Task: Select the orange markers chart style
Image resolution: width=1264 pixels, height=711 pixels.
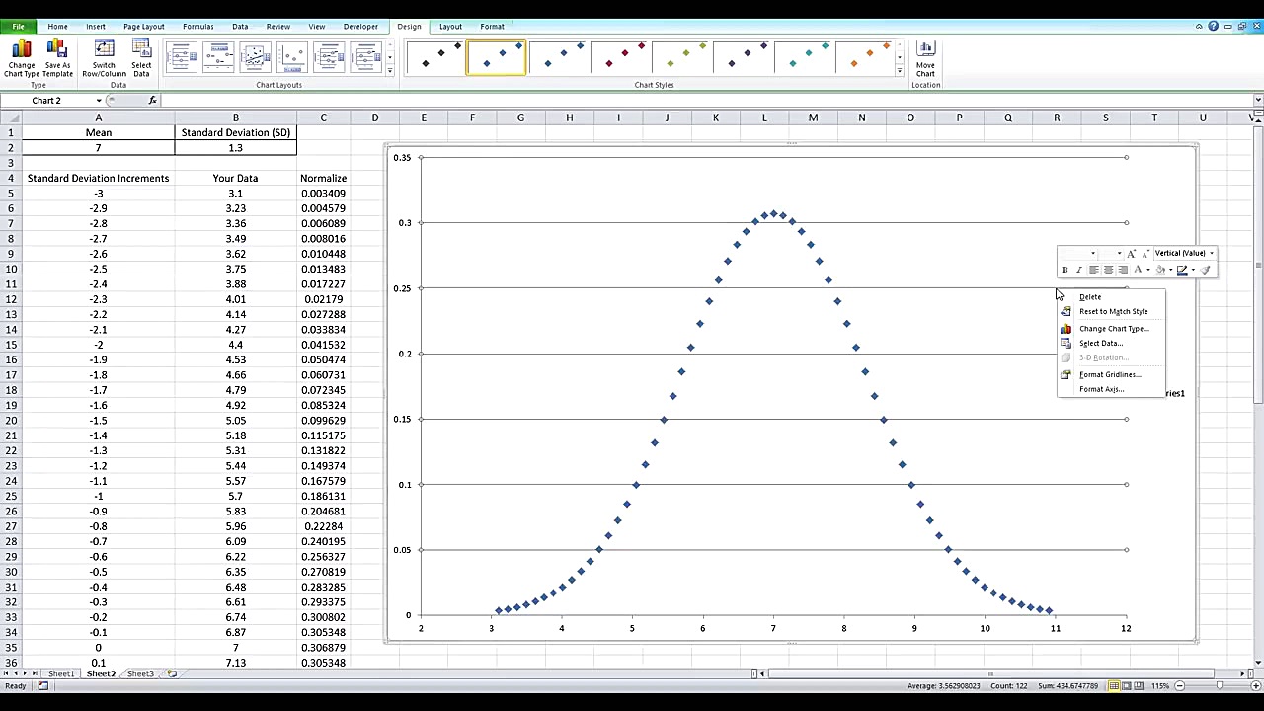Action: pos(864,57)
